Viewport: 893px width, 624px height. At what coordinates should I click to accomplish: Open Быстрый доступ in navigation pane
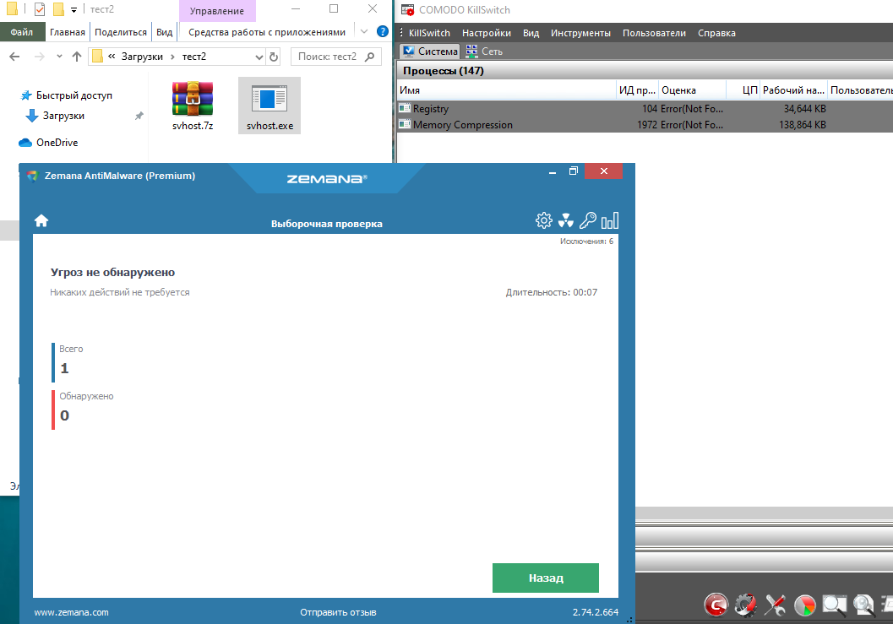pos(66,95)
